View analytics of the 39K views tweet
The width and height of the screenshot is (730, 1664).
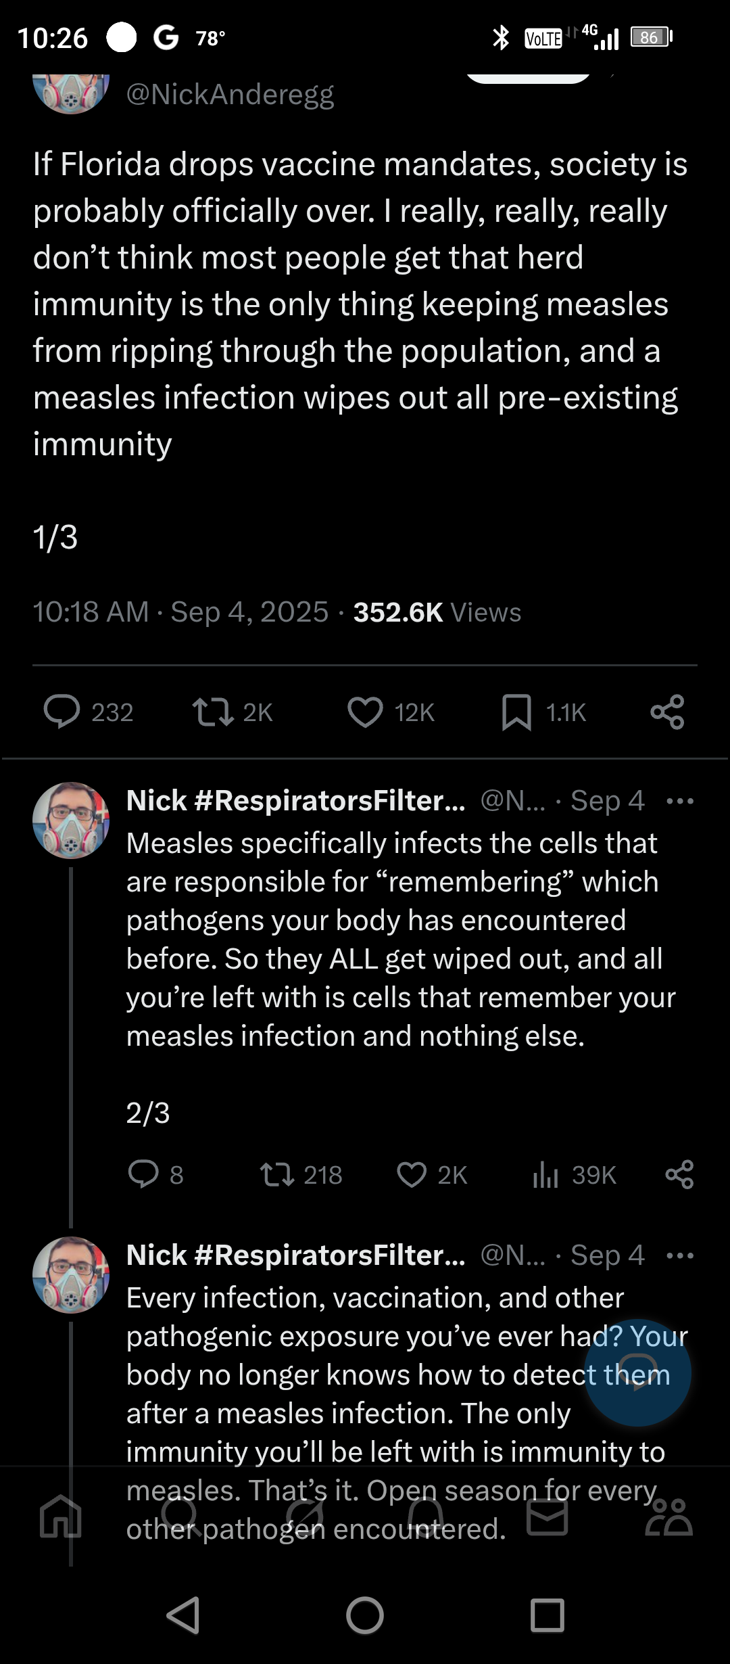546,1175
